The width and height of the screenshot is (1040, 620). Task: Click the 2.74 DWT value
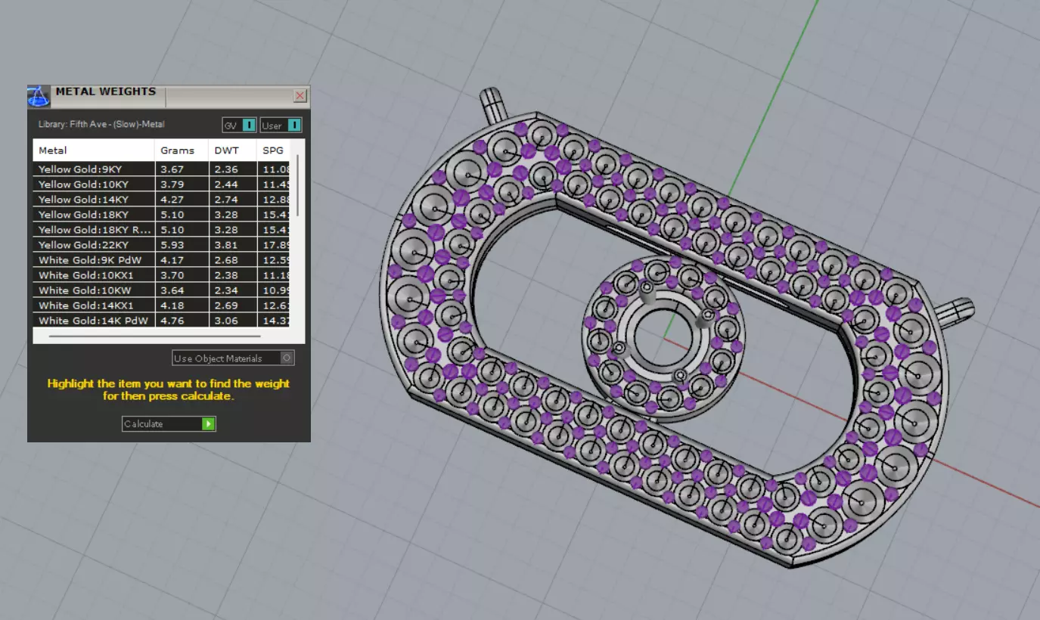(x=226, y=200)
